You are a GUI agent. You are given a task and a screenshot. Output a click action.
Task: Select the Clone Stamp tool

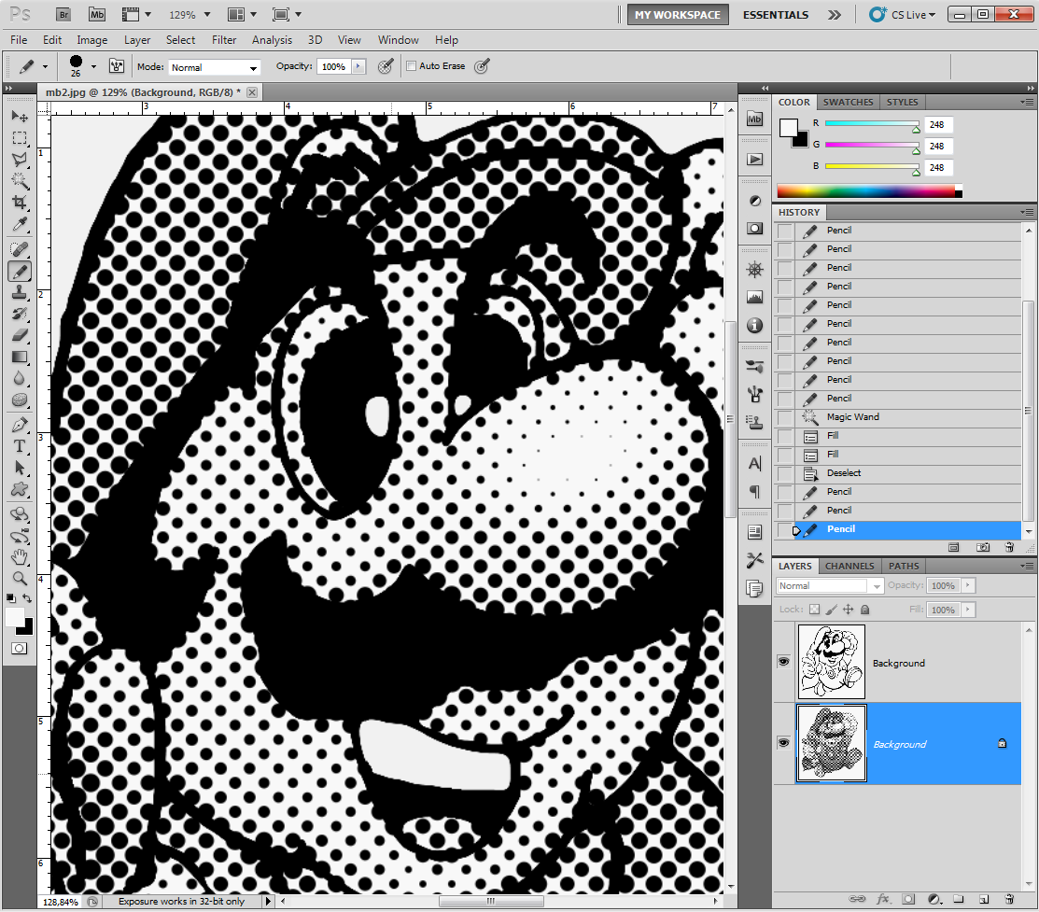(20, 293)
